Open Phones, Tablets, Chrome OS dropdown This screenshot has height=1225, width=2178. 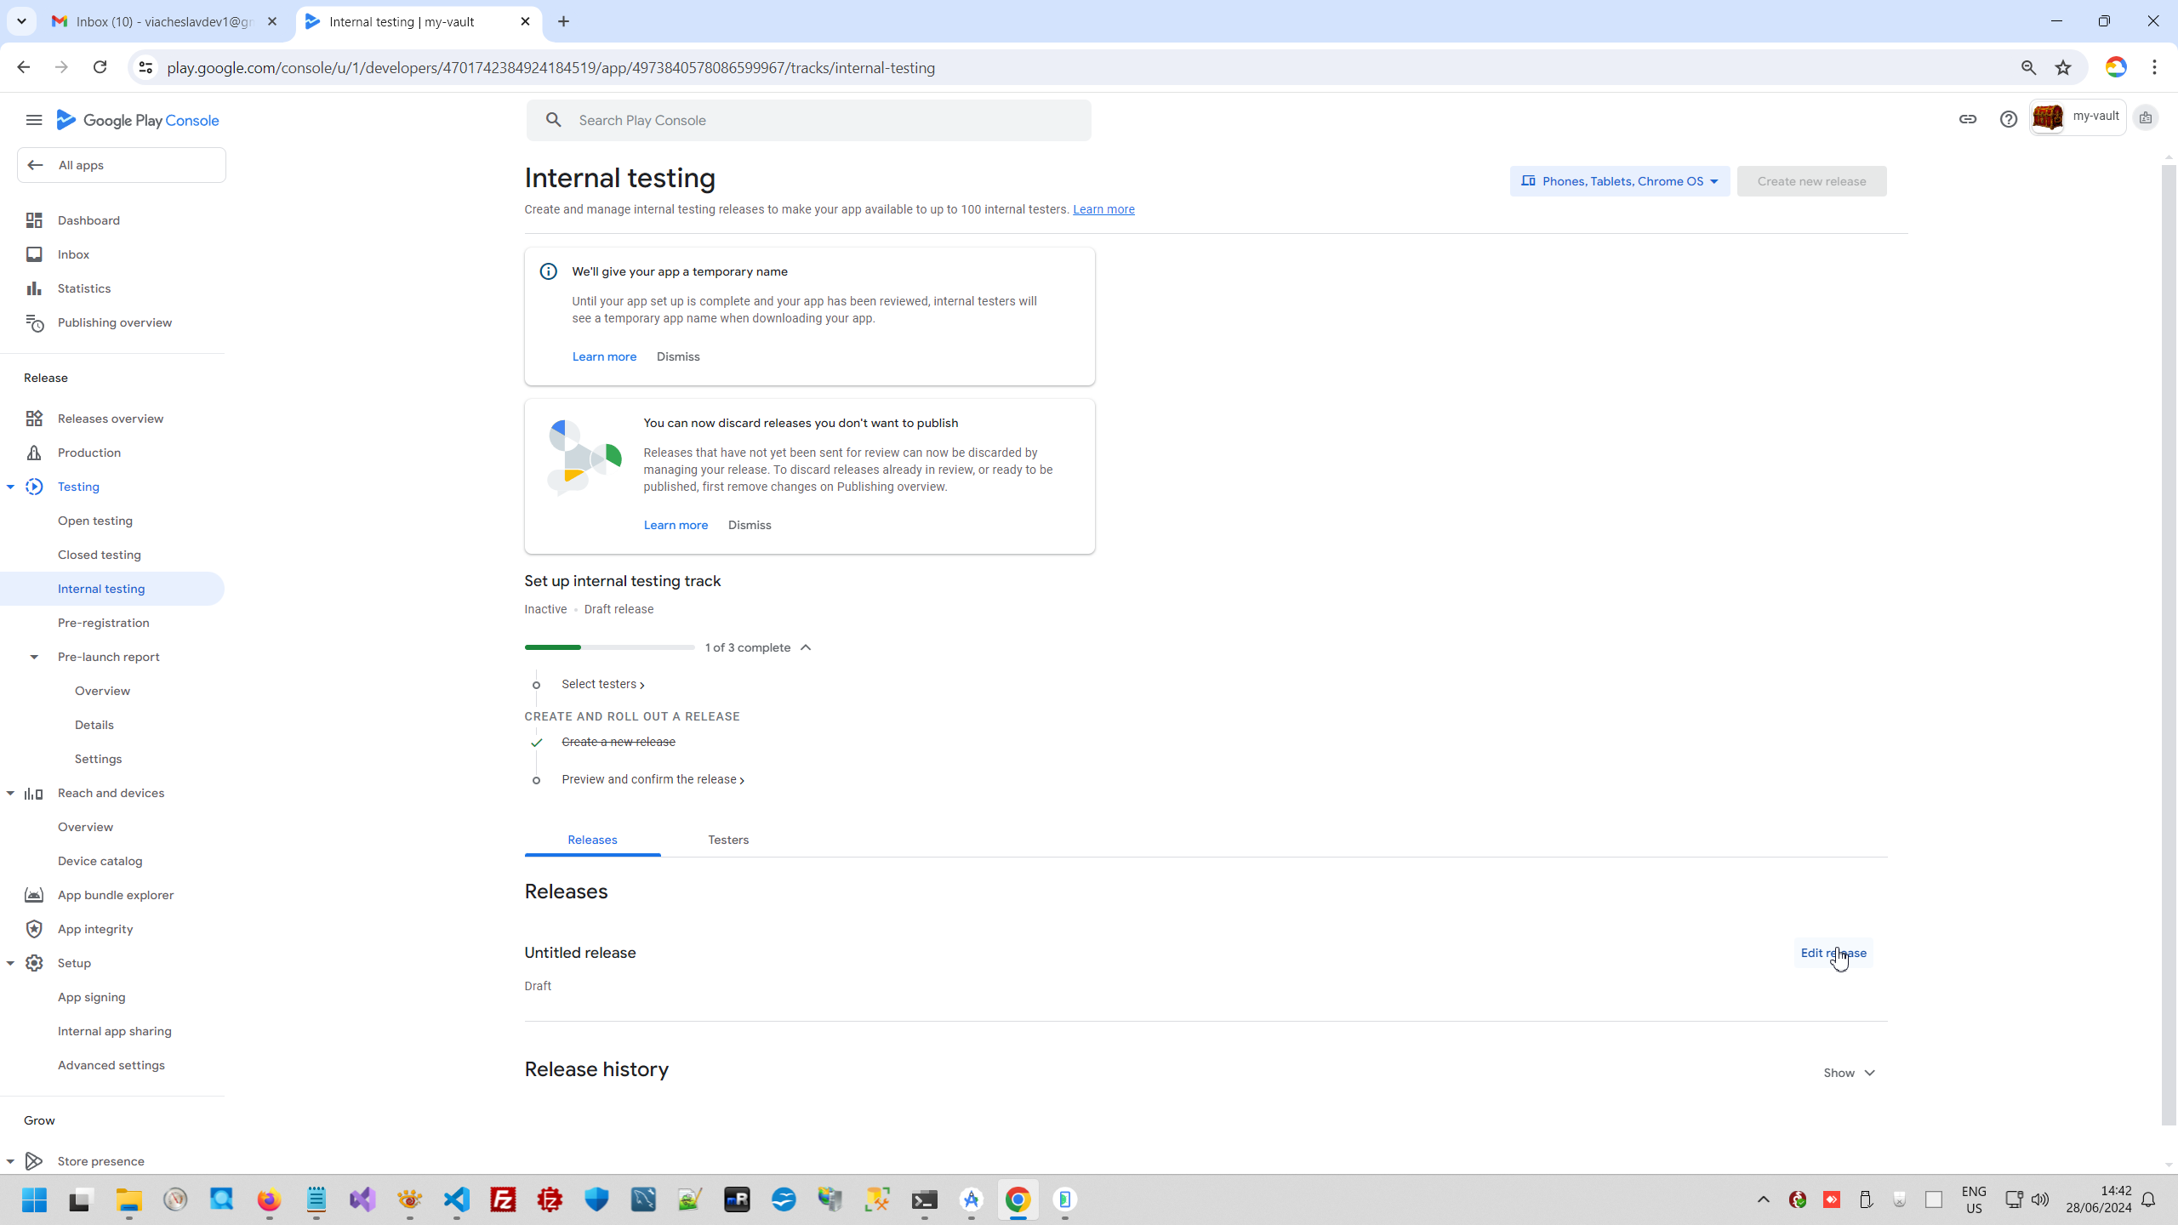coord(1619,181)
